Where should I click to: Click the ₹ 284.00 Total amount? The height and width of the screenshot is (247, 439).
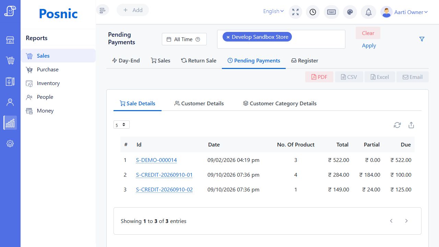339,175
